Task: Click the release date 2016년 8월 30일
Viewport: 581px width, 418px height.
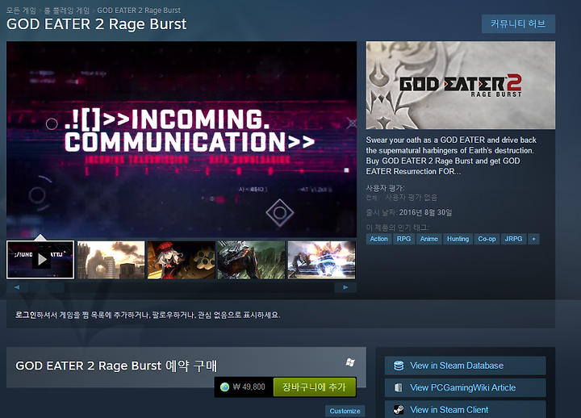Action: coord(425,213)
